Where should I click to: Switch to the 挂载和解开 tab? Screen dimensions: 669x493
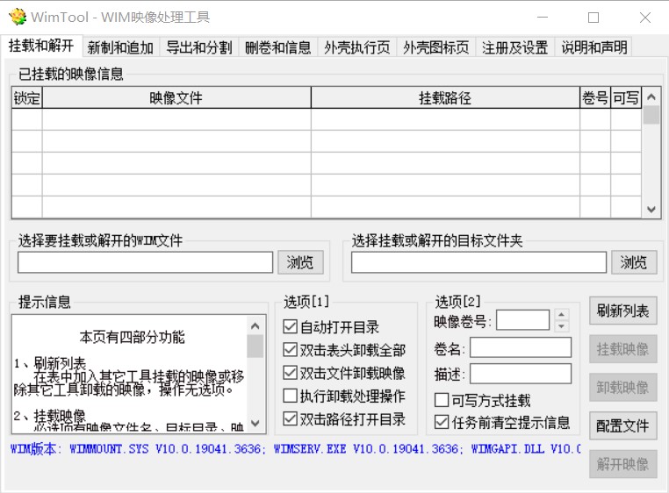point(41,46)
